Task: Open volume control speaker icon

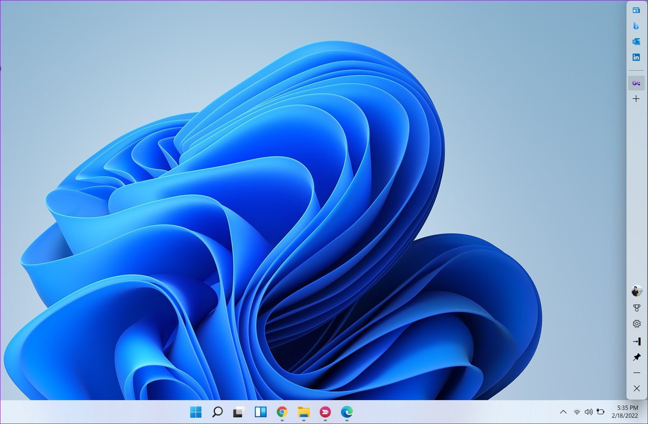Action: pos(588,412)
